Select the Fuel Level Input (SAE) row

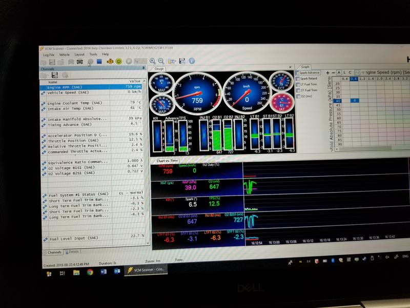coord(93,238)
